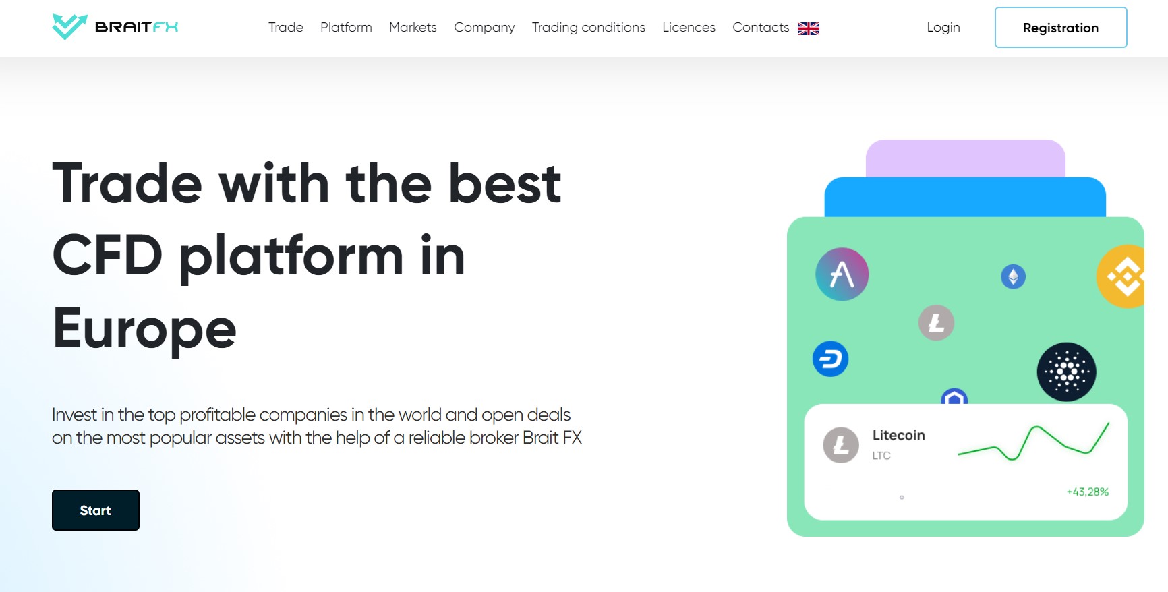Image resolution: width=1168 pixels, height=592 pixels.
Task: Click the Ethereum coin icon
Action: click(x=1013, y=276)
